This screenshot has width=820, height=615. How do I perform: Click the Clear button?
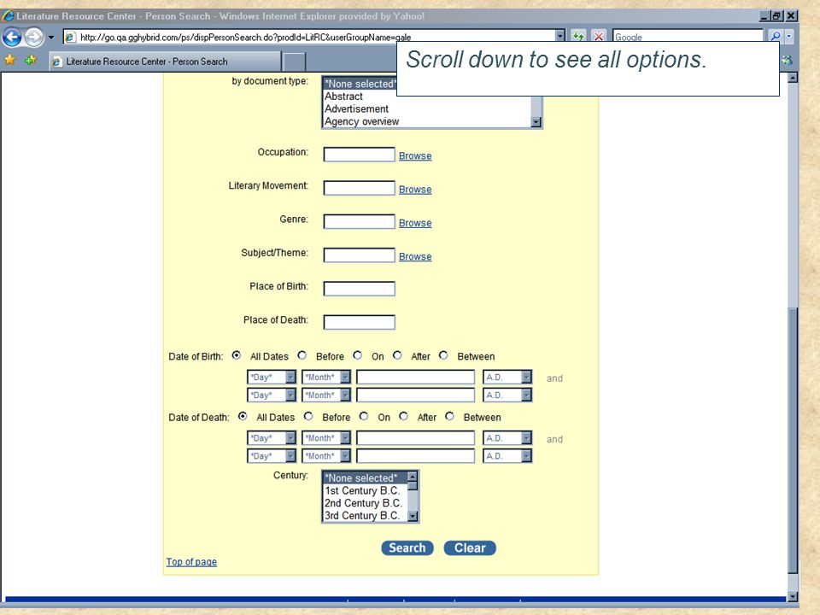tap(470, 548)
